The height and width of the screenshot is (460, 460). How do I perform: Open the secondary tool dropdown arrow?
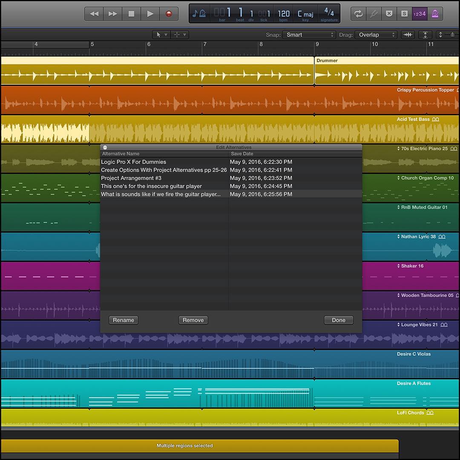[183, 34]
